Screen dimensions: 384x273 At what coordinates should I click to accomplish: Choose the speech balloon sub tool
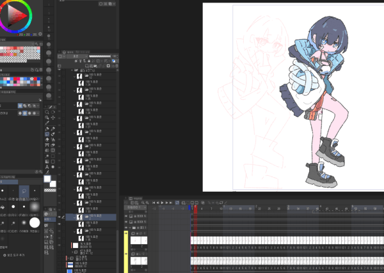pyautogui.click(x=24, y=191)
